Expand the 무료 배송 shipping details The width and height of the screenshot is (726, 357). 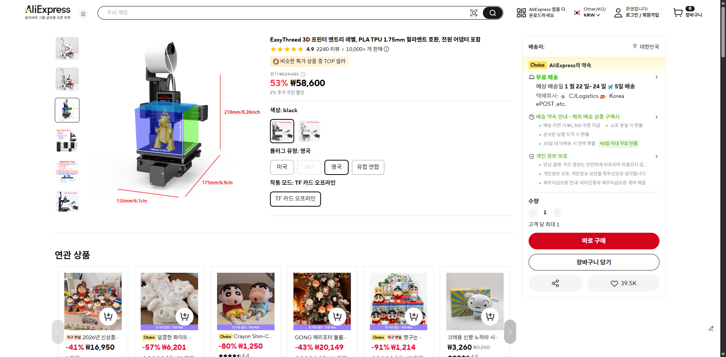[656, 77]
